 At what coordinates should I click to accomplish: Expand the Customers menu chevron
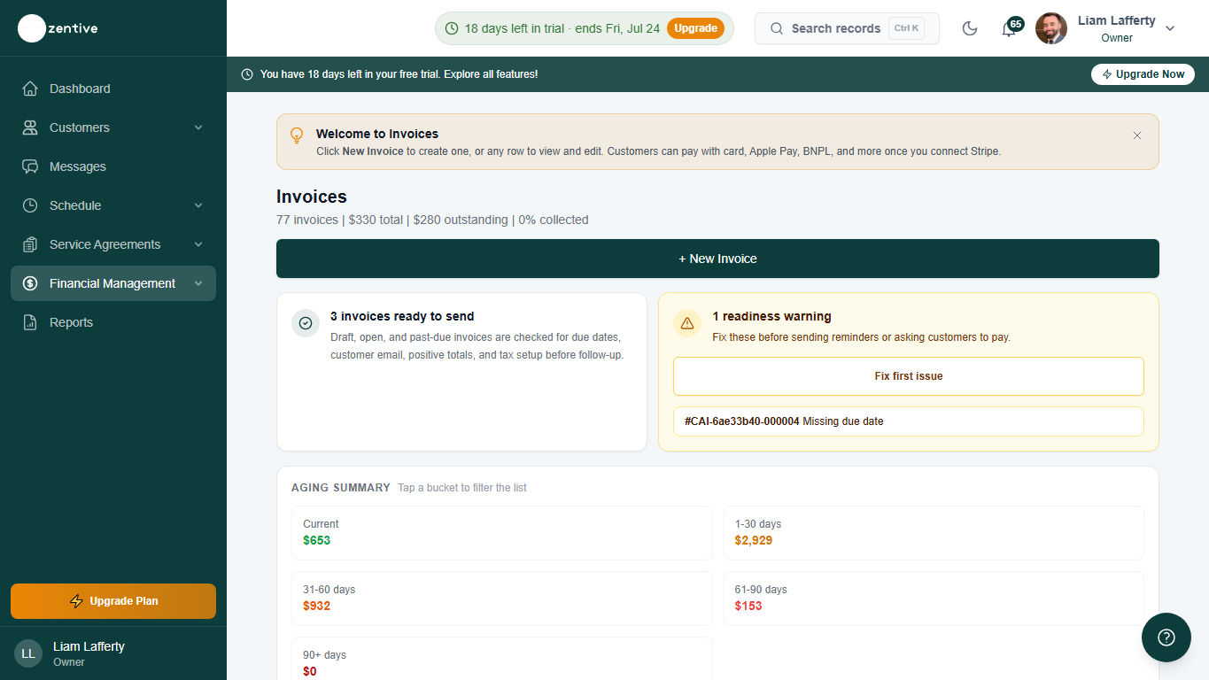pyautogui.click(x=198, y=127)
